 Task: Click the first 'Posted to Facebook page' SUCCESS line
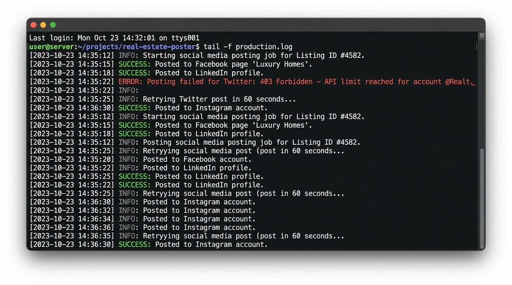pos(171,64)
